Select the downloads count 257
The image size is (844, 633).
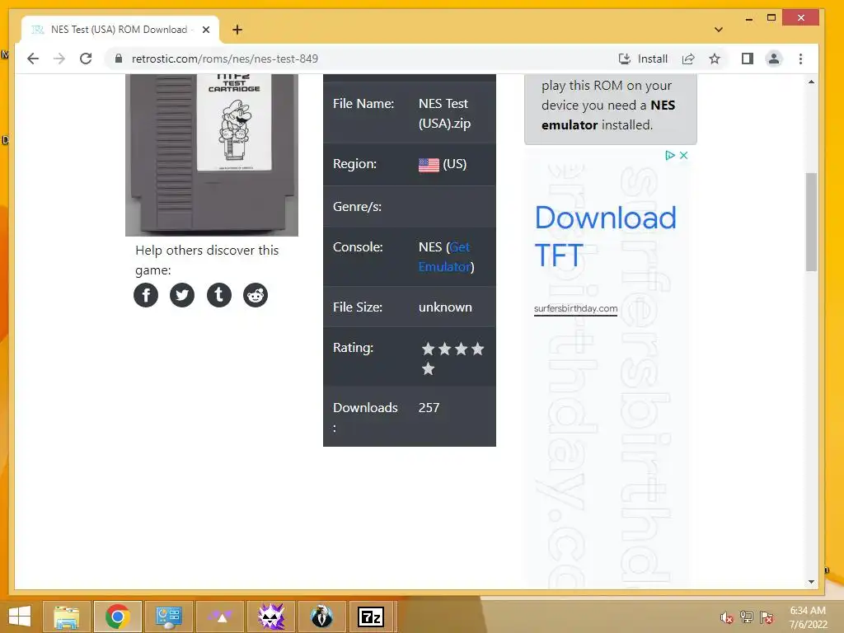pyautogui.click(x=429, y=407)
